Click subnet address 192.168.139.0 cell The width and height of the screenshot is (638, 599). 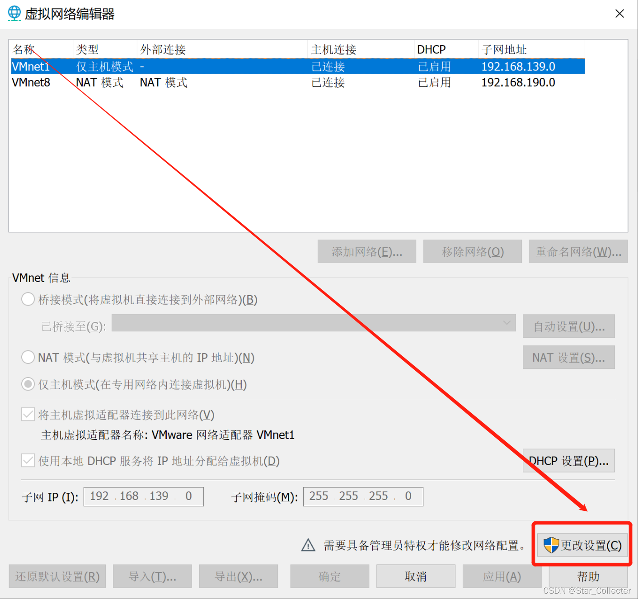(518, 66)
